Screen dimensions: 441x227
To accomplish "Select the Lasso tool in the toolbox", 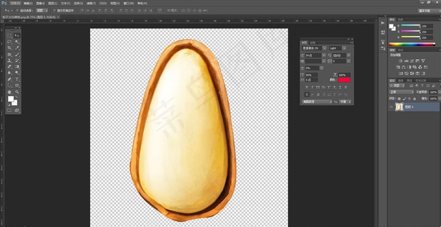I will (9, 42).
